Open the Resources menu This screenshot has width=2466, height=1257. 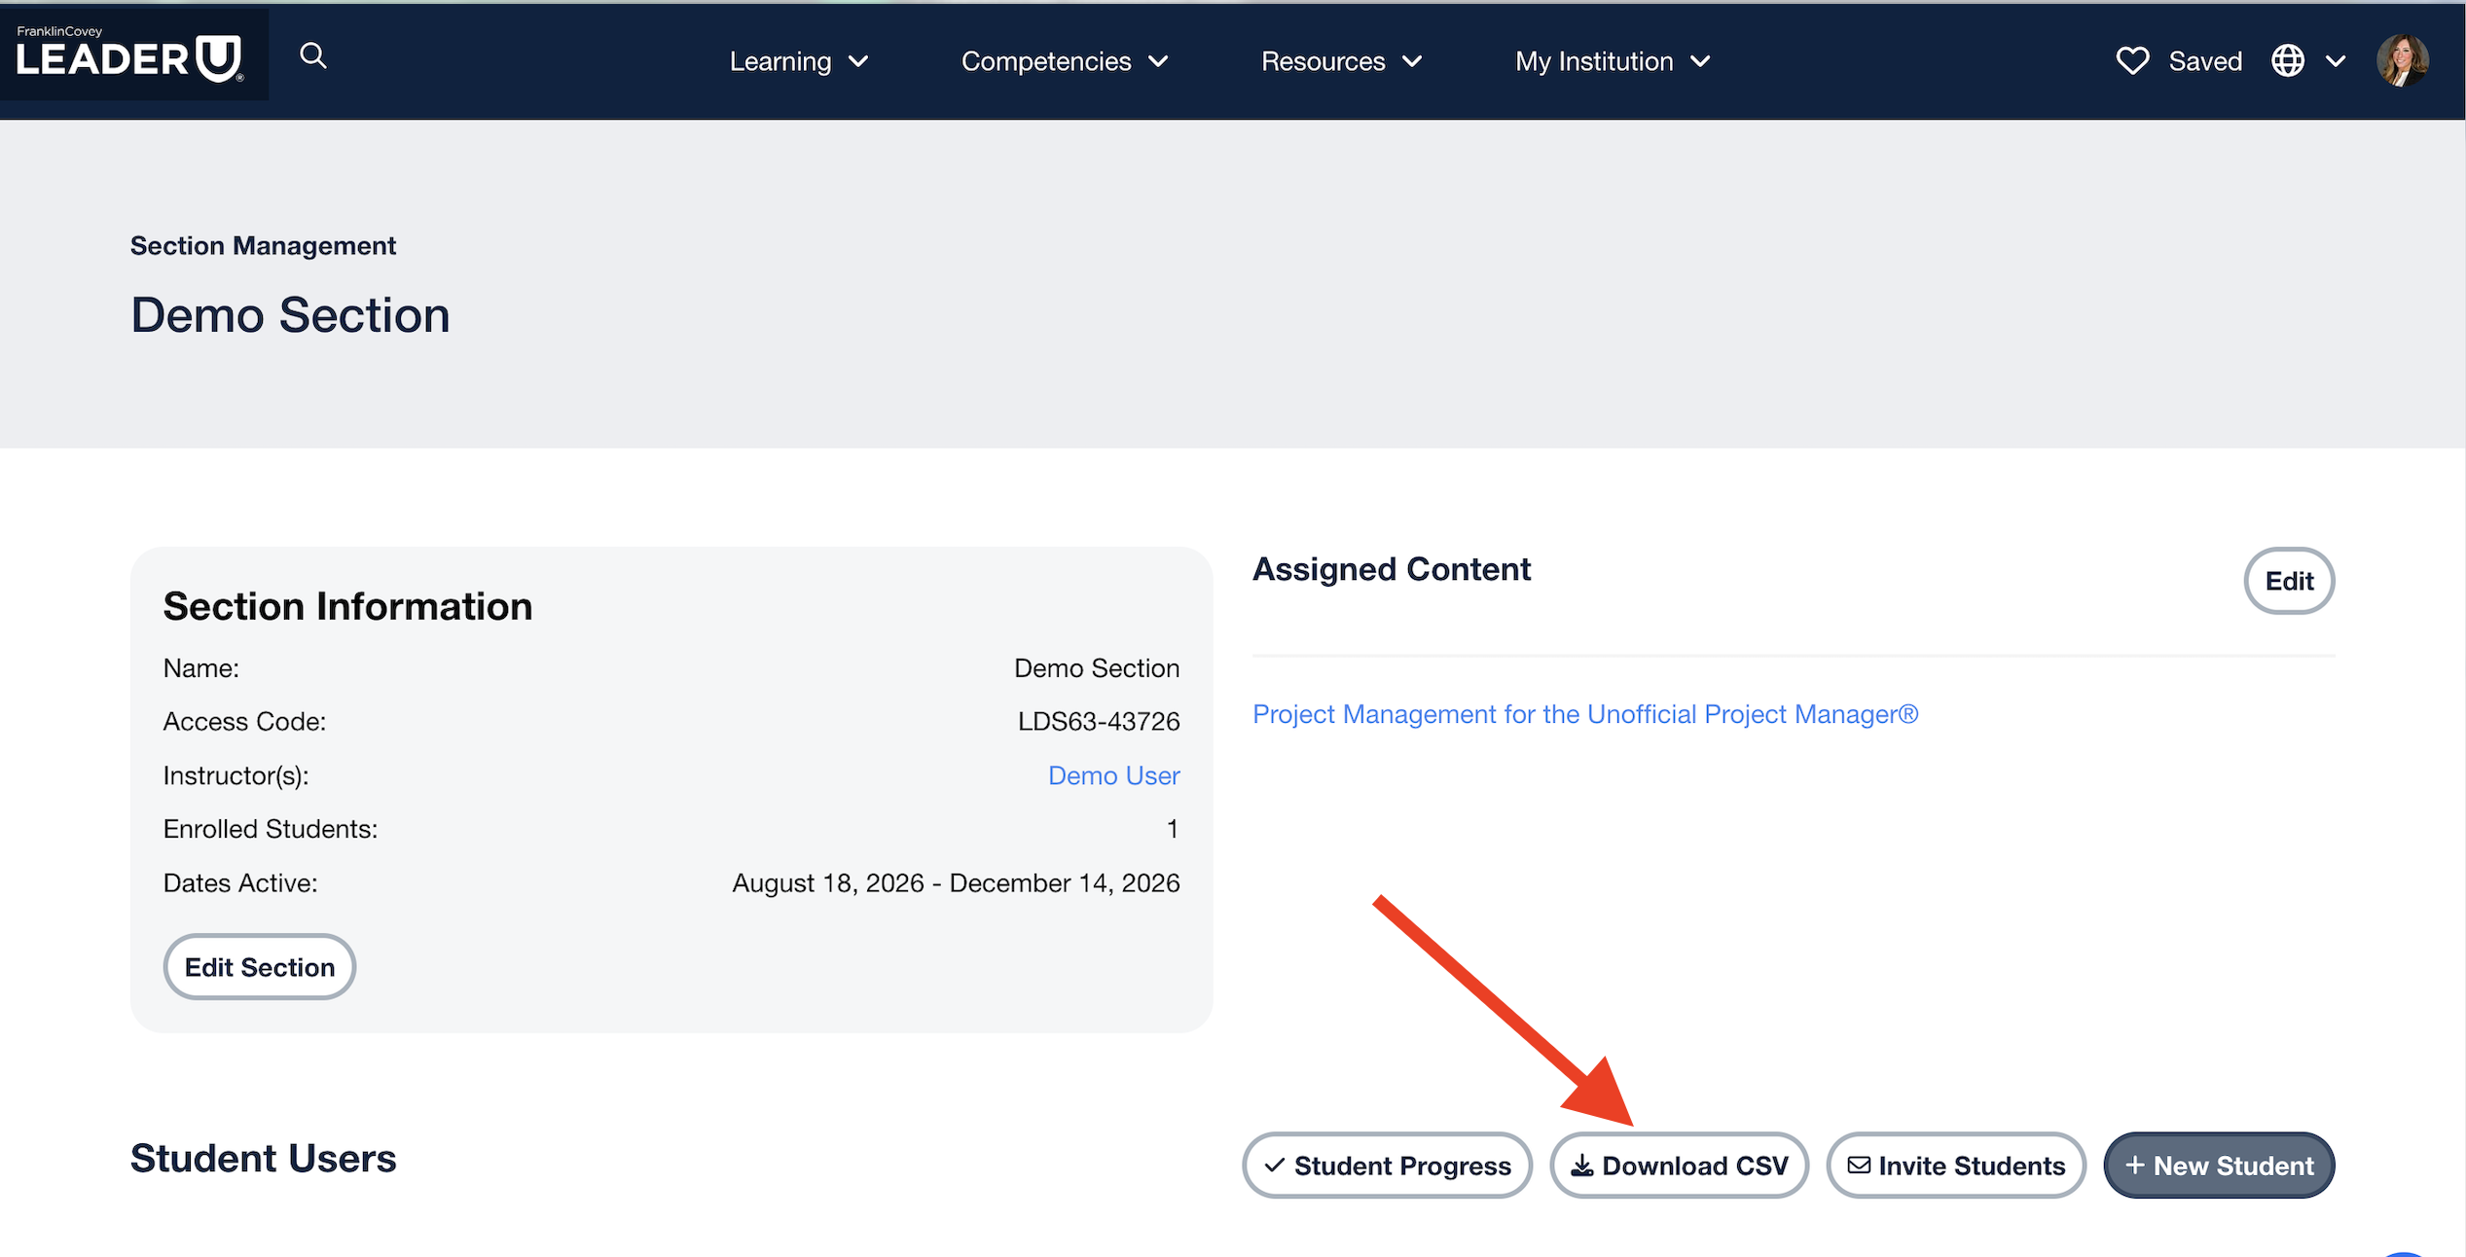coord(1341,61)
